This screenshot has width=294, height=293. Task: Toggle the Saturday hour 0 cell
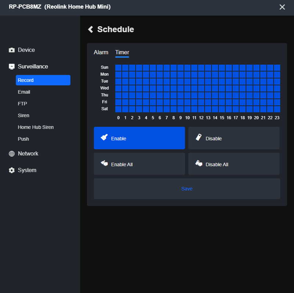(x=118, y=109)
